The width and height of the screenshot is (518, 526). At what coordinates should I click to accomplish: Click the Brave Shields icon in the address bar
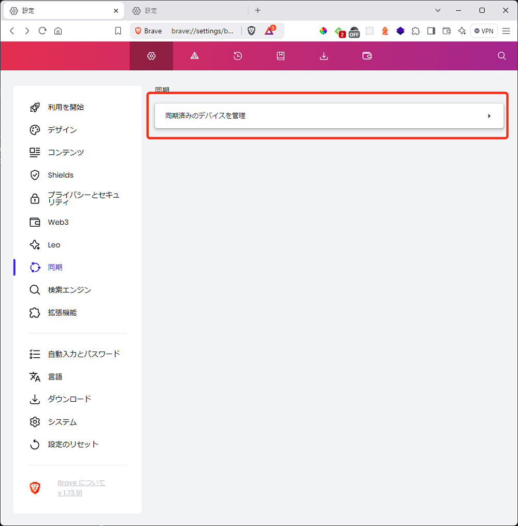point(252,31)
